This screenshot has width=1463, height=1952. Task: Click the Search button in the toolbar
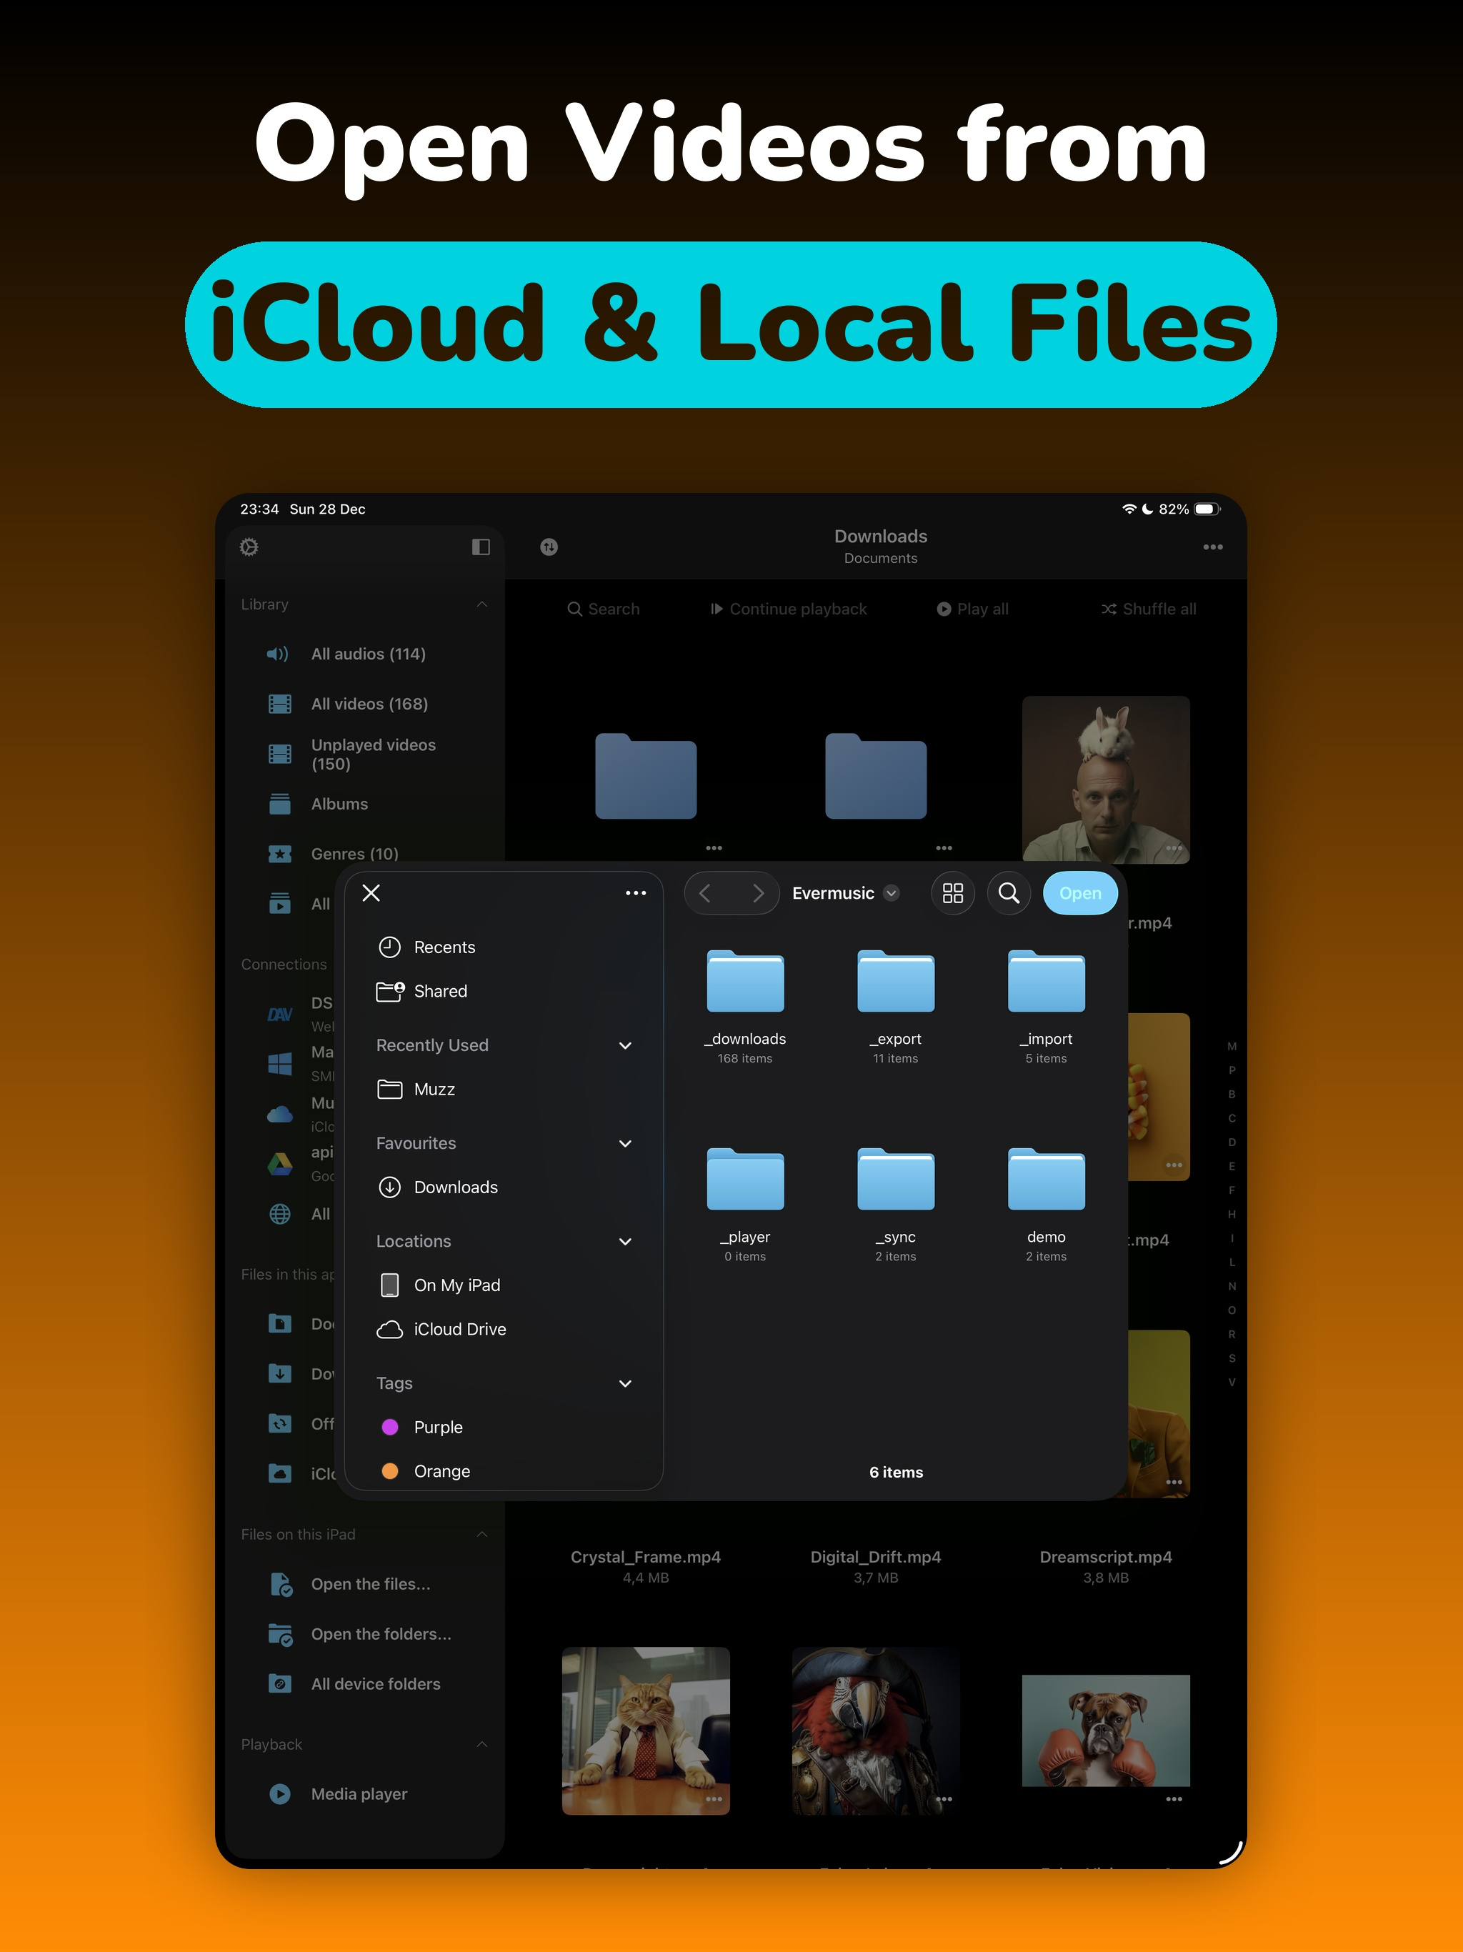[x=604, y=609]
